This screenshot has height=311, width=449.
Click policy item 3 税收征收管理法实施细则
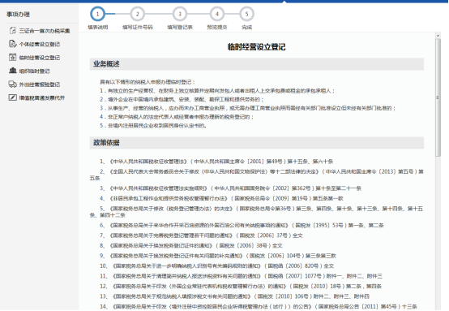[230, 188]
